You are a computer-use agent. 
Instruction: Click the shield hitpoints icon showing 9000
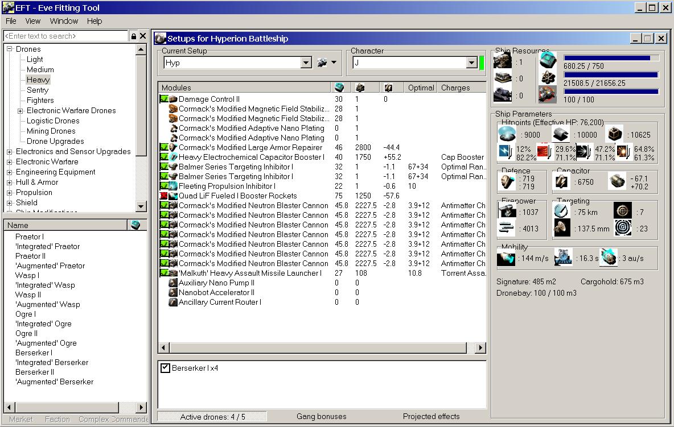pos(507,134)
